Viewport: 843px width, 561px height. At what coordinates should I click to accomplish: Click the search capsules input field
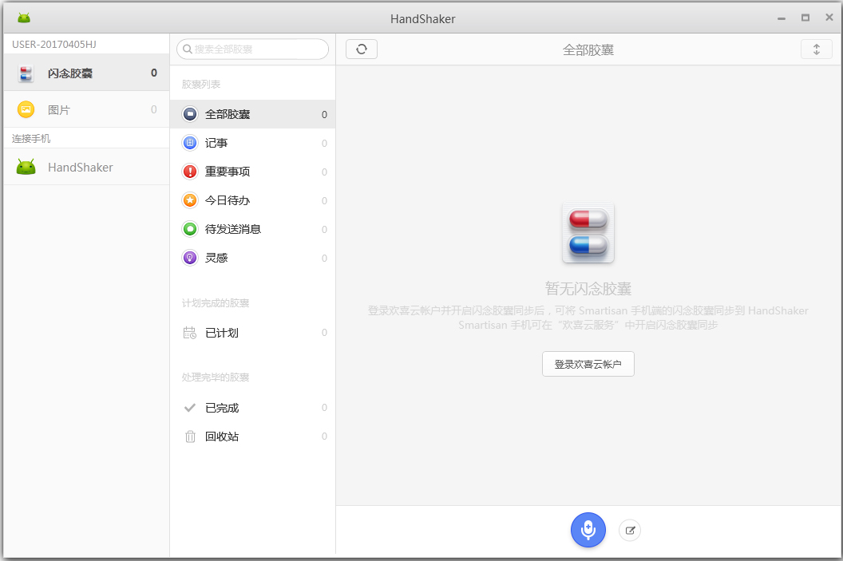[252, 49]
